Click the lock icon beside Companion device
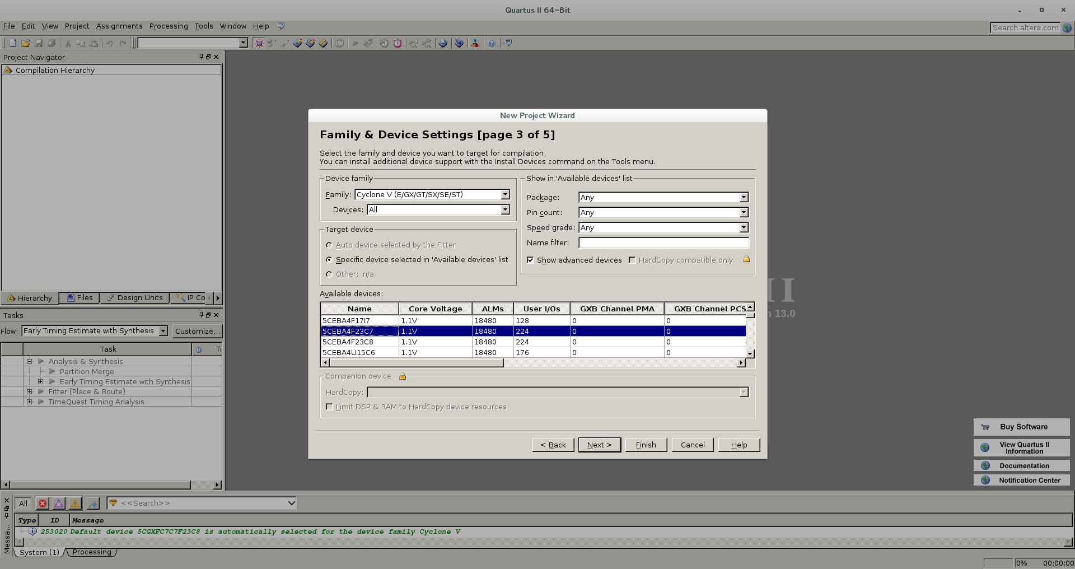Viewport: 1075px width, 569px height. 402,376
